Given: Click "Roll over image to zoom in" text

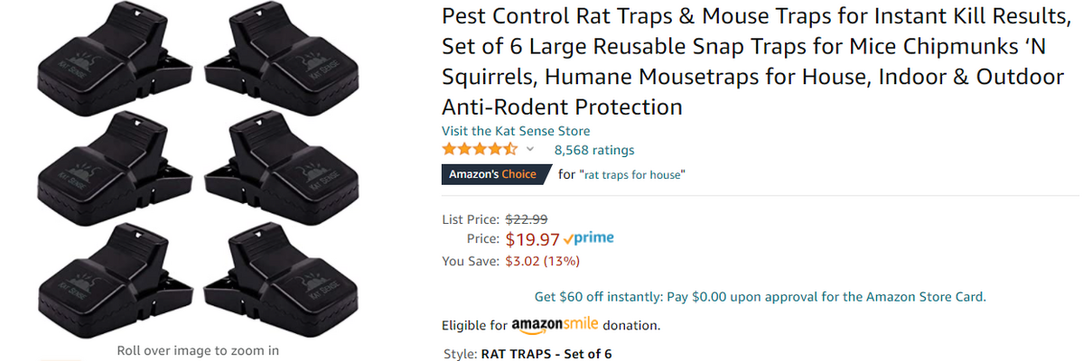Looking at the screenshot, I should pyautogui.click(x=198, y=350).
